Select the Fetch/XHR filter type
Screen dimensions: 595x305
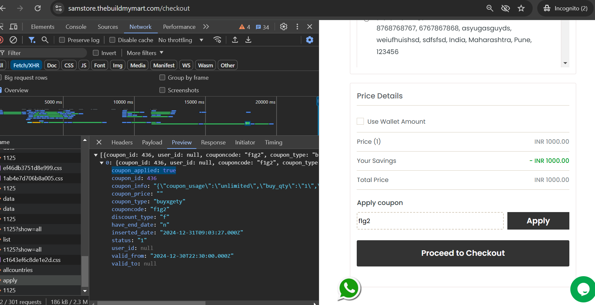pos(26,65)
